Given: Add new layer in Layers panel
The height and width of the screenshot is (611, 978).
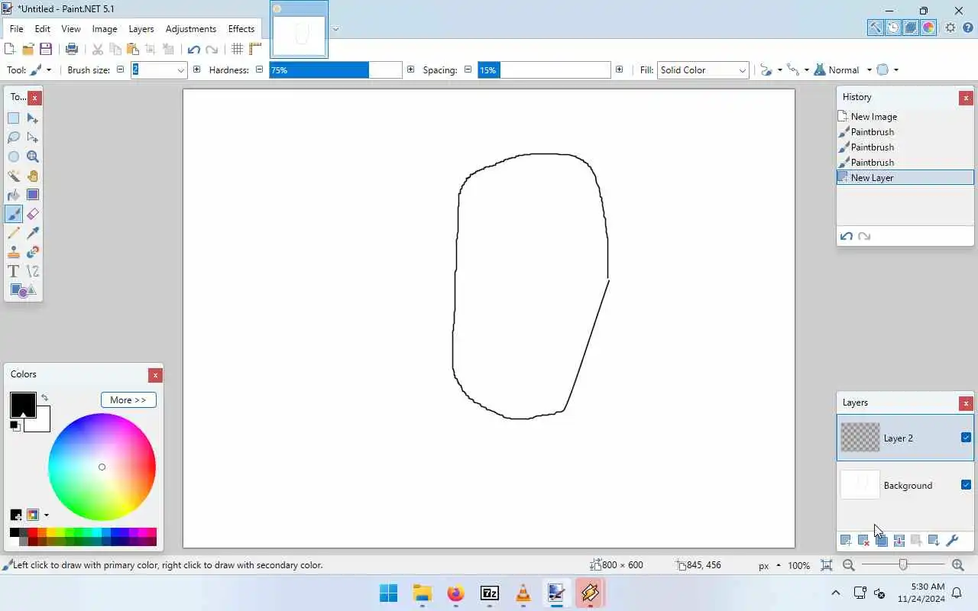Looking at the screenshot, I should coord(846,540).
